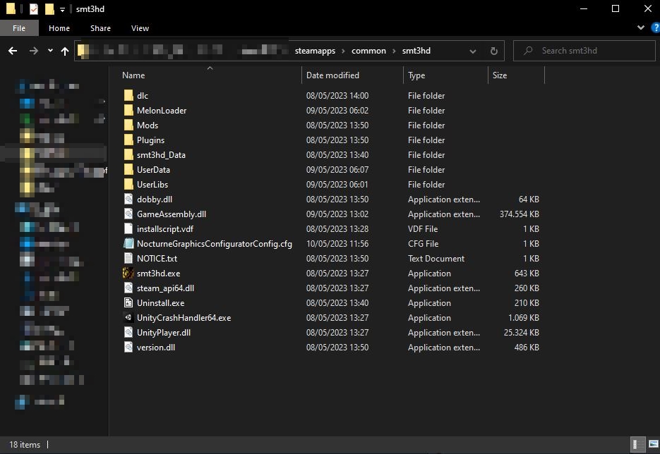The image size is (660, 454).
Task: Open Customize Quick Access Toolbar dropdown
Action: click(62, 9)
